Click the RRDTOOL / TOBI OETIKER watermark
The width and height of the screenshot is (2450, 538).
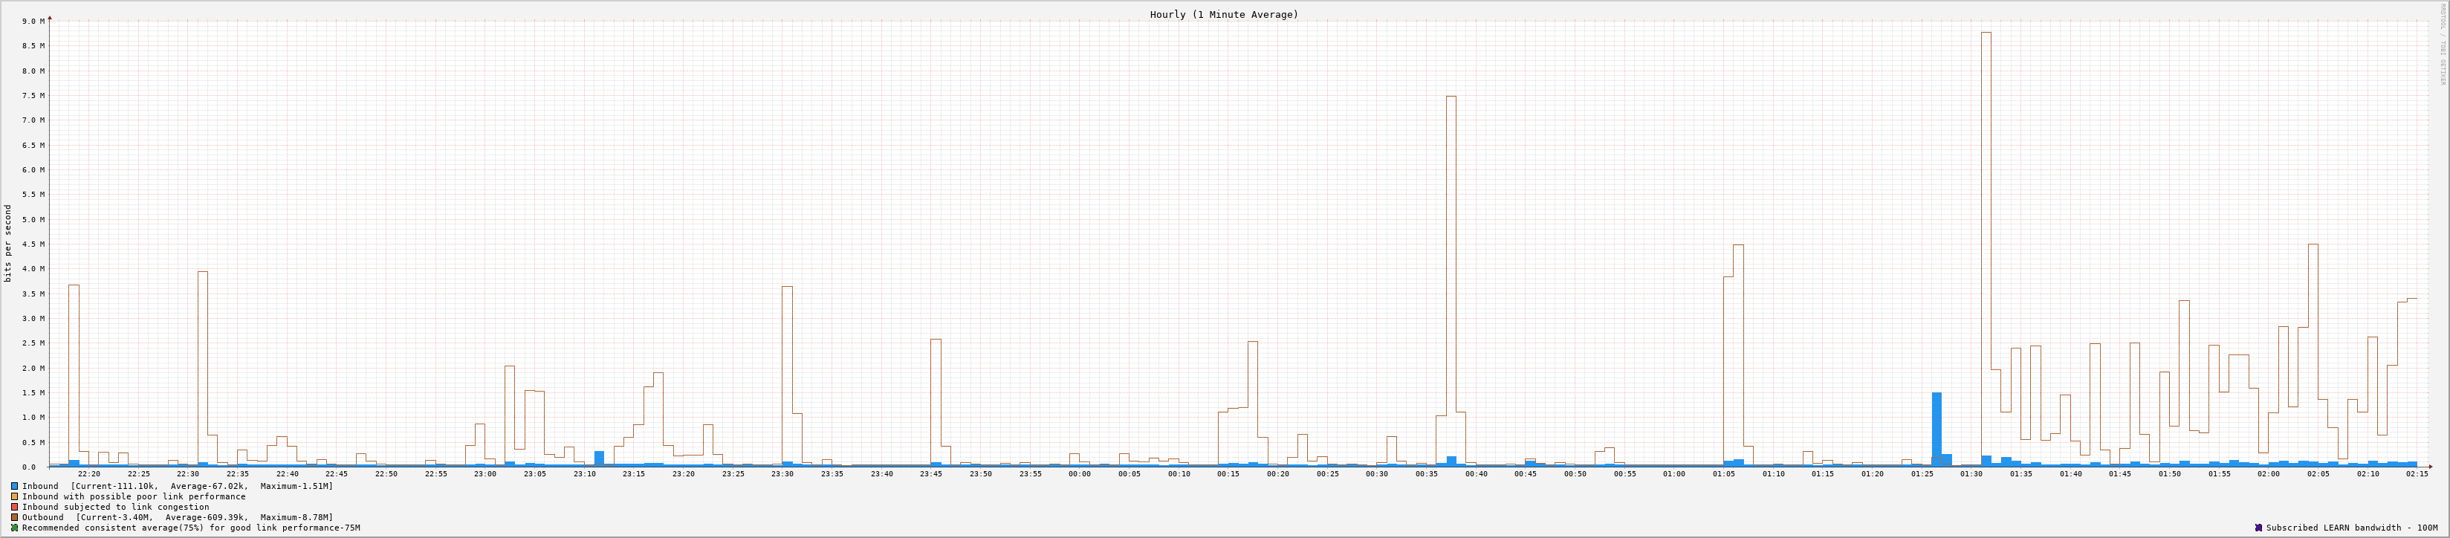2441,44
